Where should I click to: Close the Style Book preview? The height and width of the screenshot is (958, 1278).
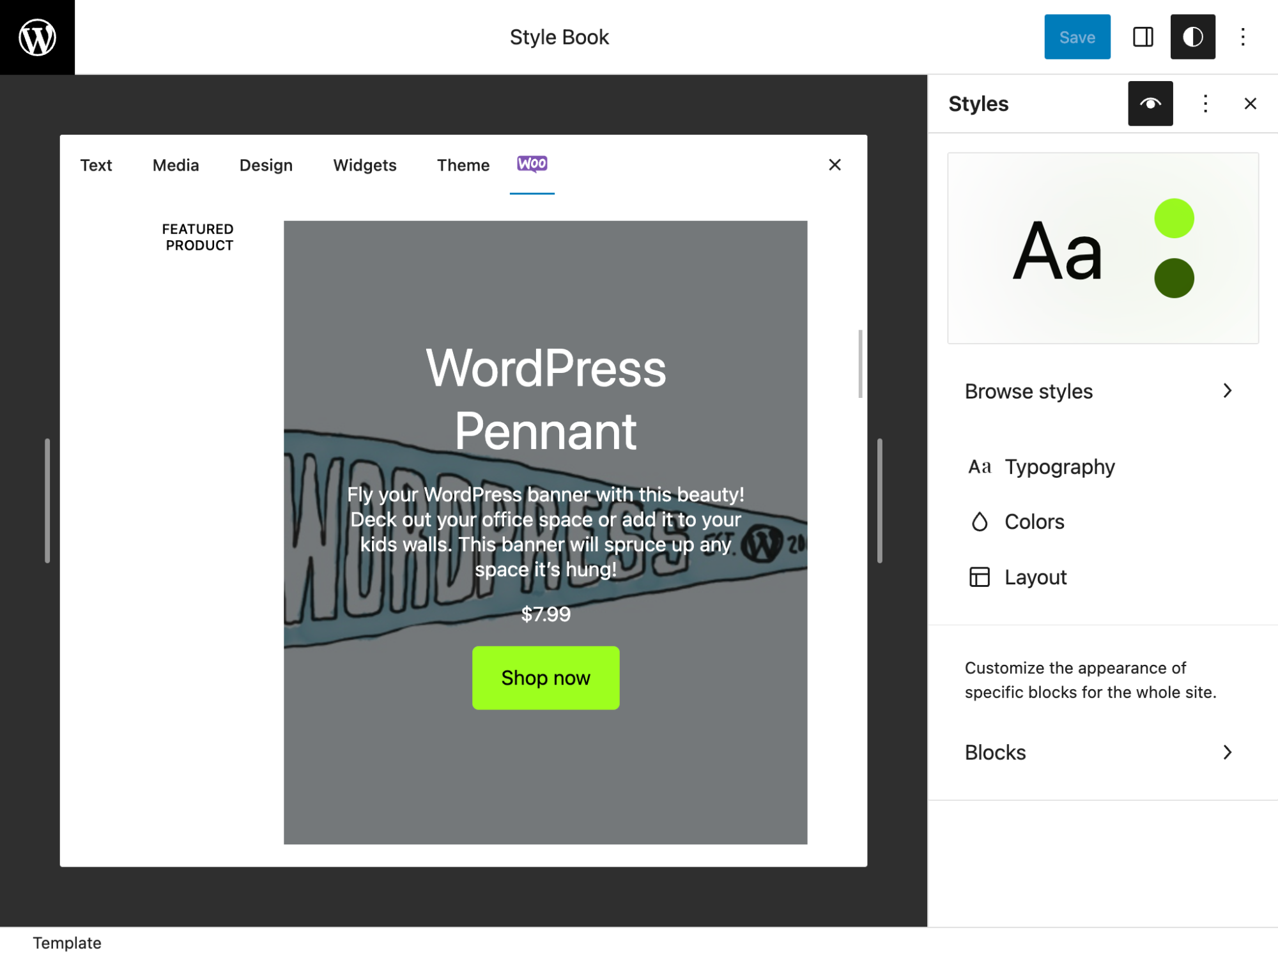(835, 165)
